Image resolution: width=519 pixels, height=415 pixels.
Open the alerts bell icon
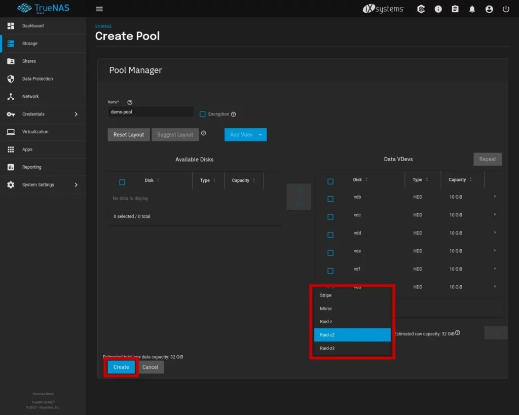472,9
